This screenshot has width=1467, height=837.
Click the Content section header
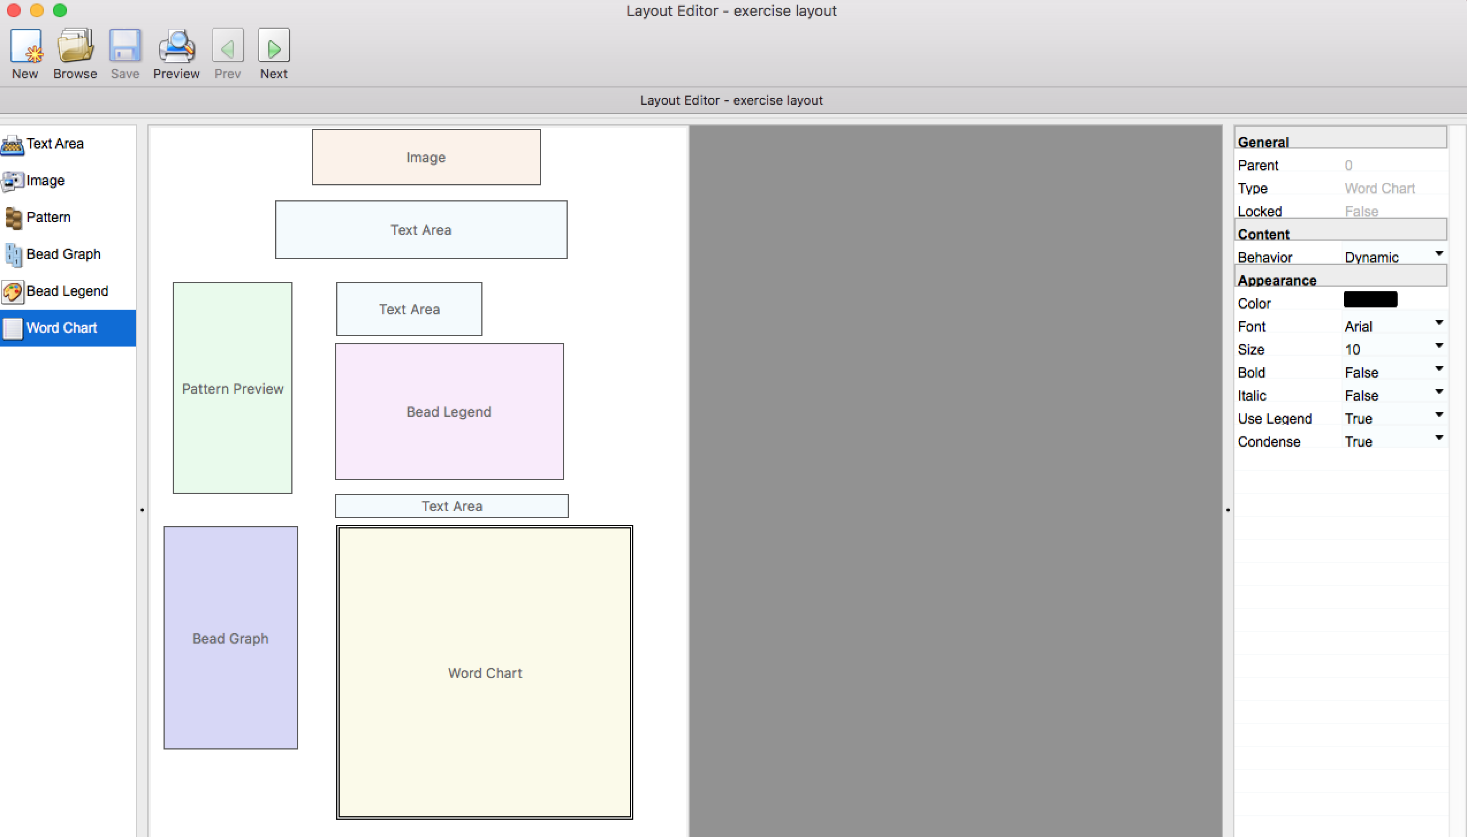[x=1340, y=230]
